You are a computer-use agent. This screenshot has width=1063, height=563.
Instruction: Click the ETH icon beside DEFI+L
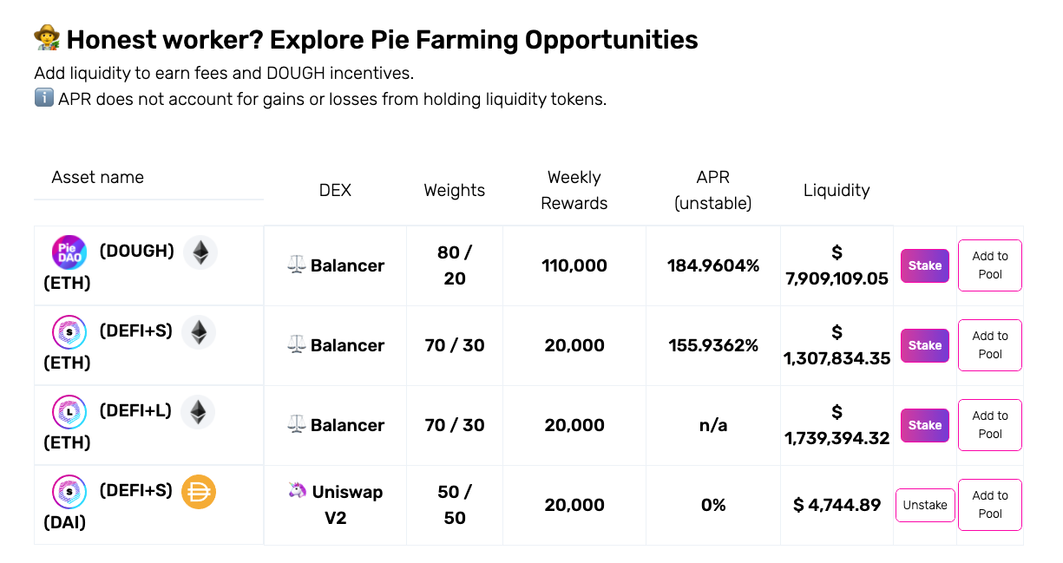pos(198,411)
